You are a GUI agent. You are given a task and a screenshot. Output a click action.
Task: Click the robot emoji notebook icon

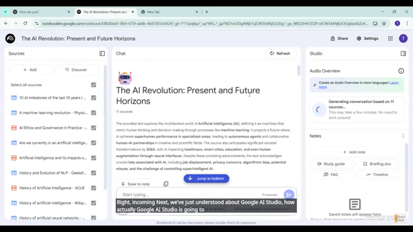tap(125, 78)
